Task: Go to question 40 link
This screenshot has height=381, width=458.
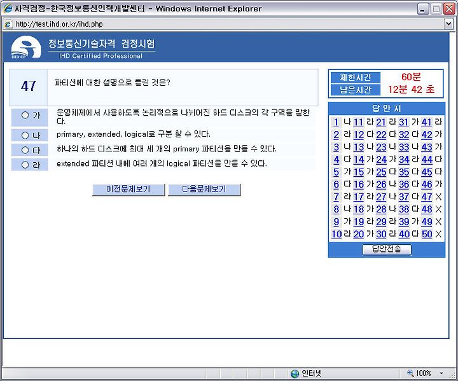Action: click(404, 234)
